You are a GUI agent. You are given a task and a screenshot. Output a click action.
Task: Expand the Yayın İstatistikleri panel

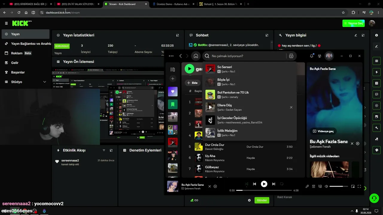coord(177,35)
